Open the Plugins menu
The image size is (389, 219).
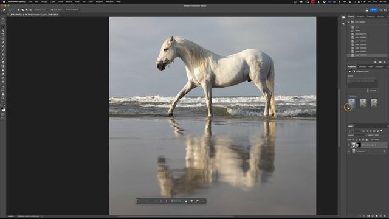coord(99,2)
